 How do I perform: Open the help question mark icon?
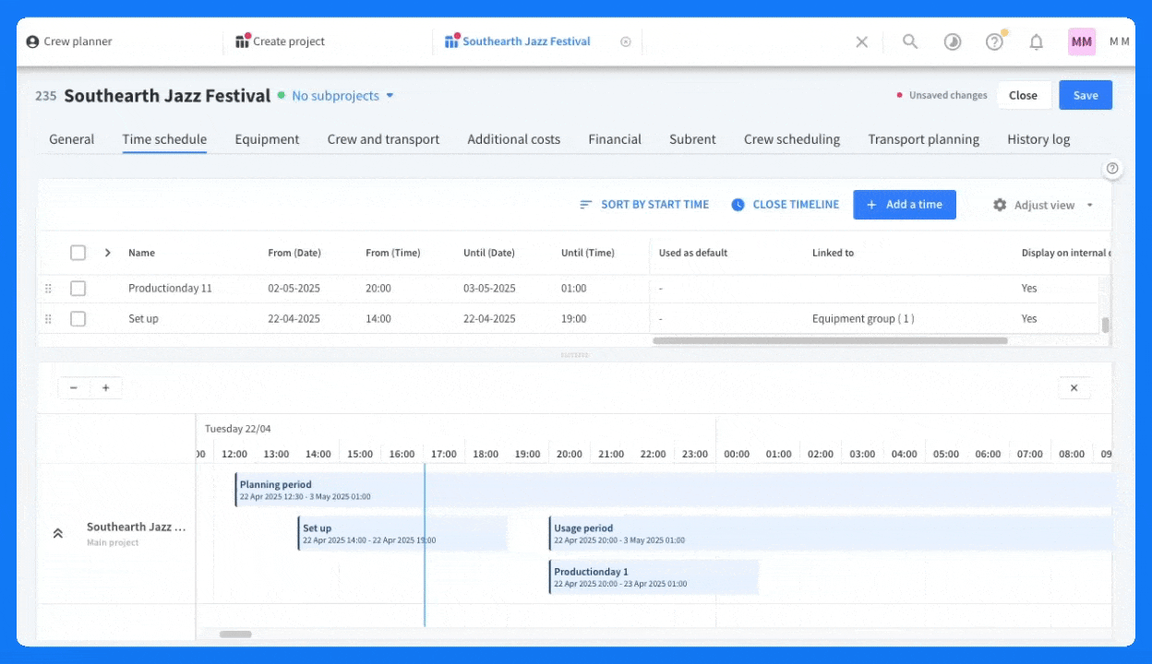(x=994, y=41)
